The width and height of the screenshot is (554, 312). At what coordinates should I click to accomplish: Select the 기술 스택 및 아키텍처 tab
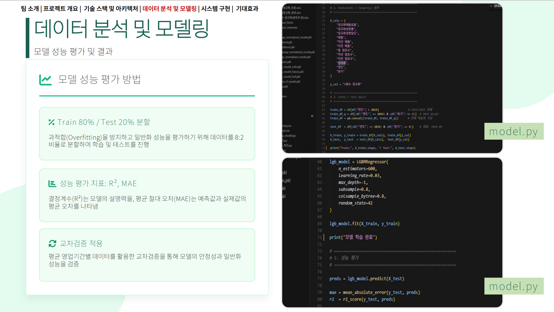pyautogui.click(x=111, y=9)
